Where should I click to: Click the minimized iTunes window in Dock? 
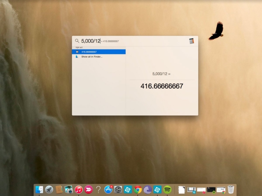tap(201, 190)
